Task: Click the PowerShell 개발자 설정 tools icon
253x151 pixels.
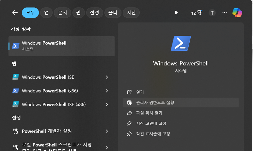Action: click(x=15, y=131)
